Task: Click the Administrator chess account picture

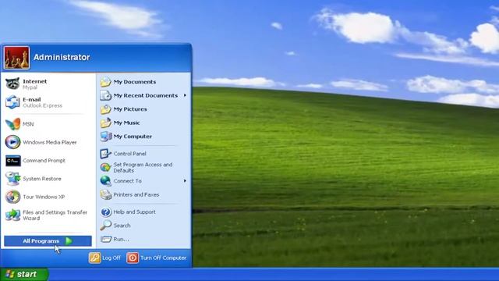Action: (16, 58)
